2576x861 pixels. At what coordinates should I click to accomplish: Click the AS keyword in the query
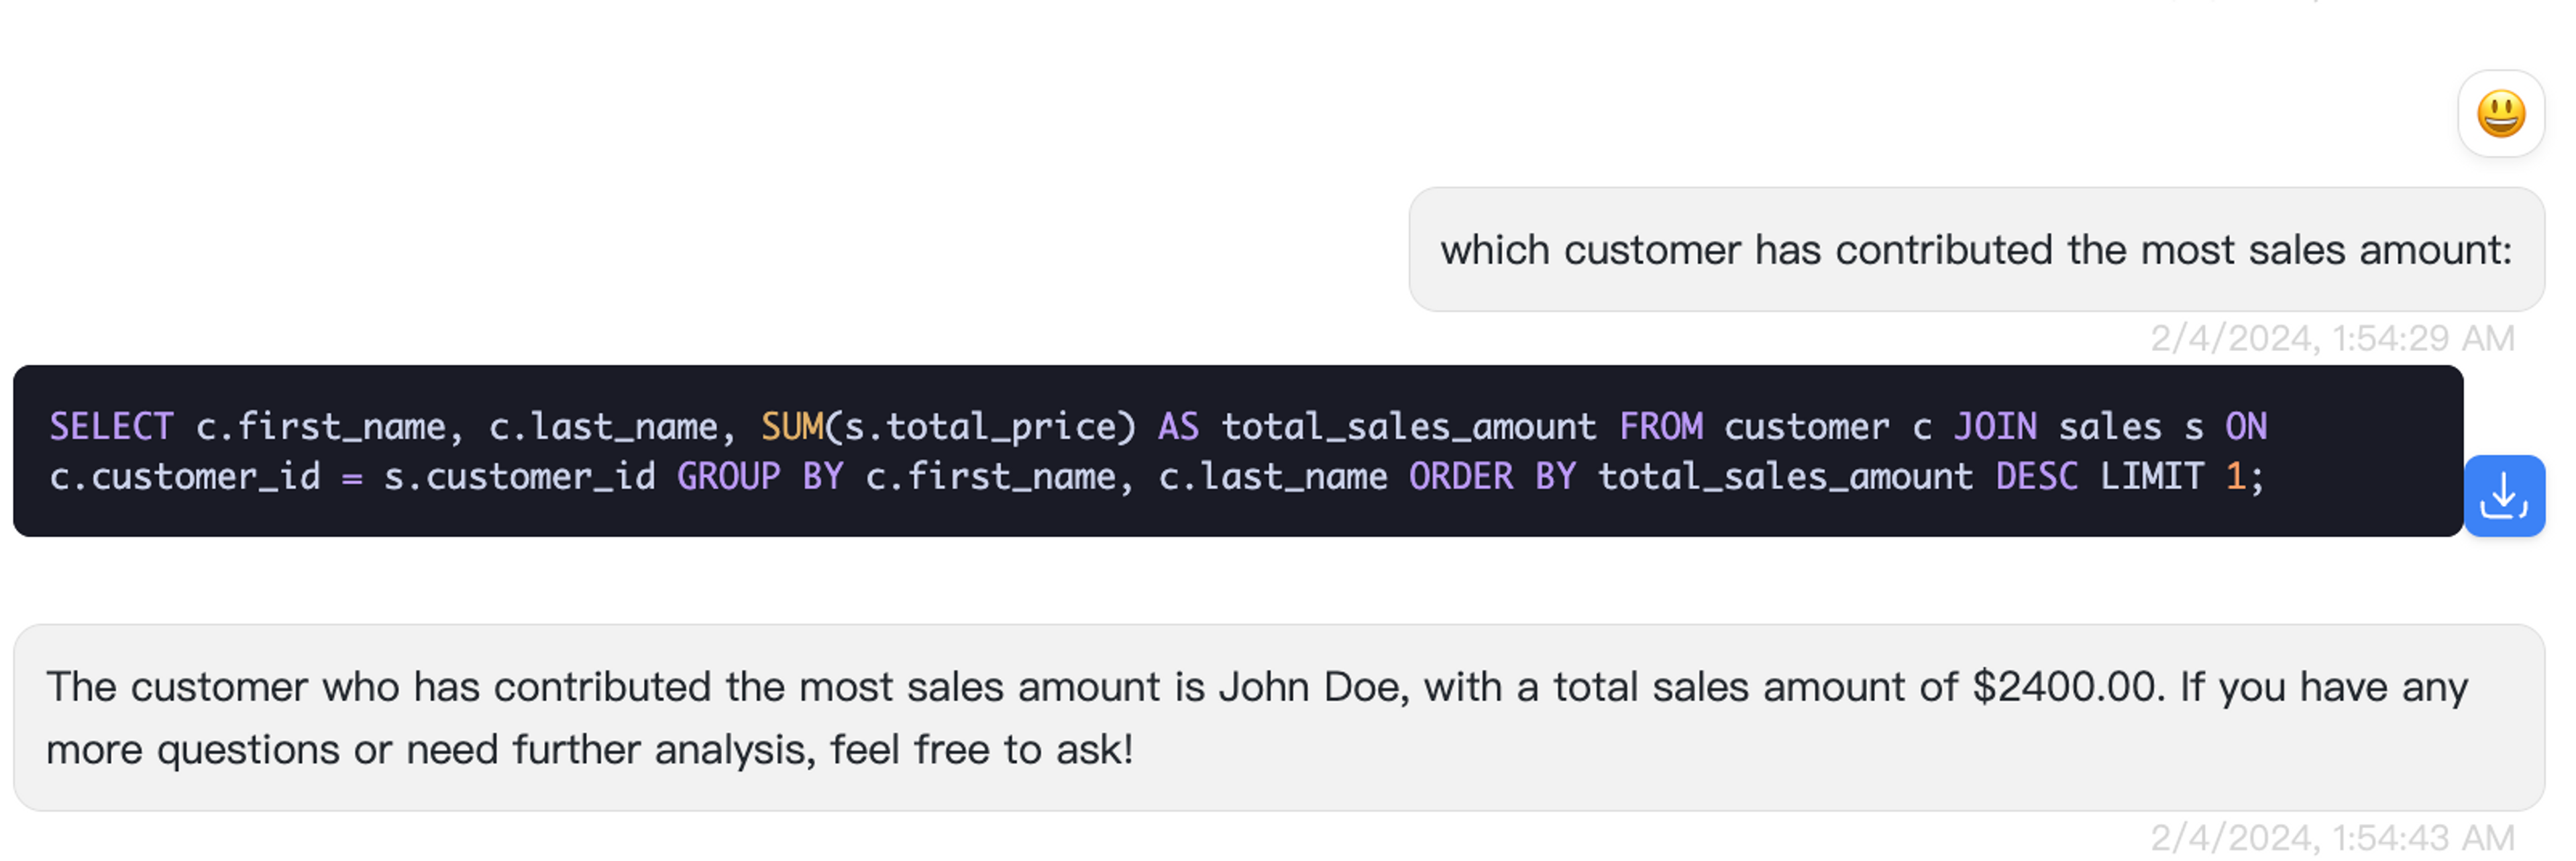click(x=1178, y=427)
